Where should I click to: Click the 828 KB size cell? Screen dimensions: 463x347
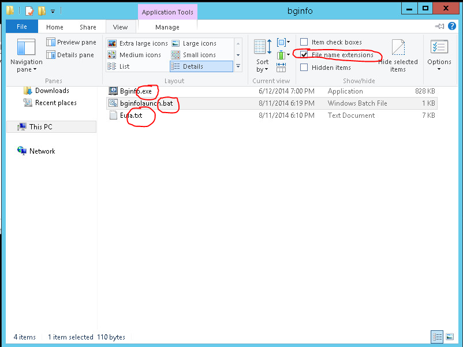pyautogui.click(x=425, y=91)
